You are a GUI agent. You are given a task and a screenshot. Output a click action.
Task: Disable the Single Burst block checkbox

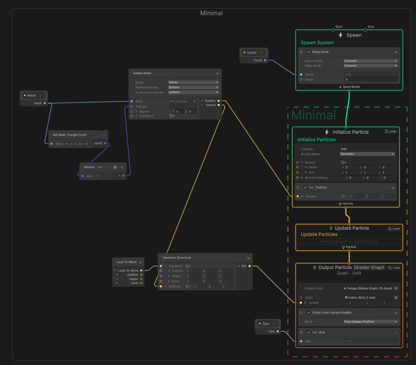(309, 52)
